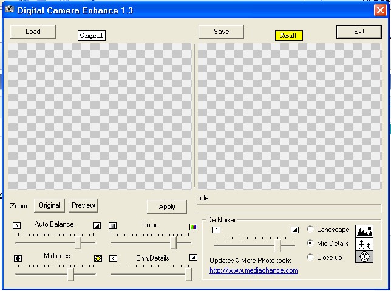The width and height of the screenshot is (391, 291).
Task: Click the landscape mountains picture icon
Action: point(364,231)
